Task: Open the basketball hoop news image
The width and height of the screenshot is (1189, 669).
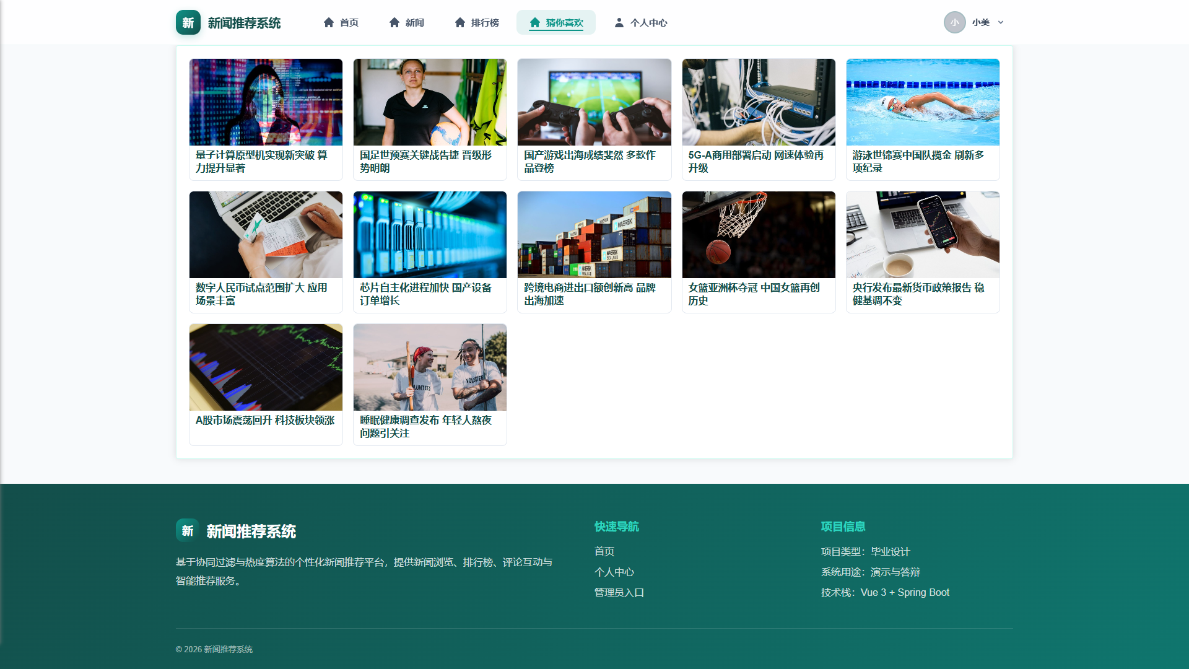Action: coord(759,235)
